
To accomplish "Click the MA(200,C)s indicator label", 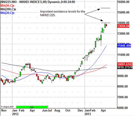I will pyautogui.click(x=8, y=9).
